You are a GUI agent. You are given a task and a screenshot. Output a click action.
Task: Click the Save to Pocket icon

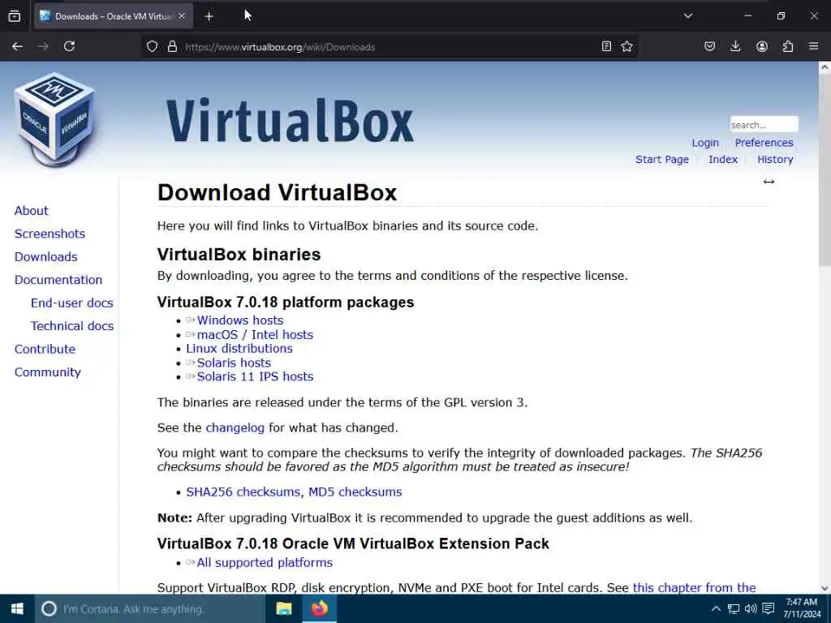[x=709, y=46]
